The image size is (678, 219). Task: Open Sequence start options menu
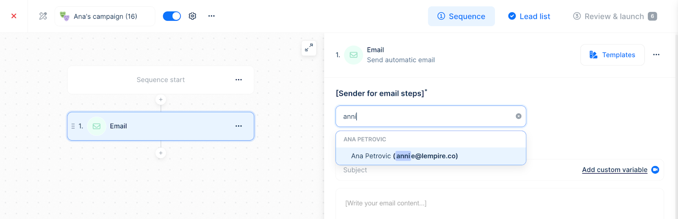click(x=239, y=80)
